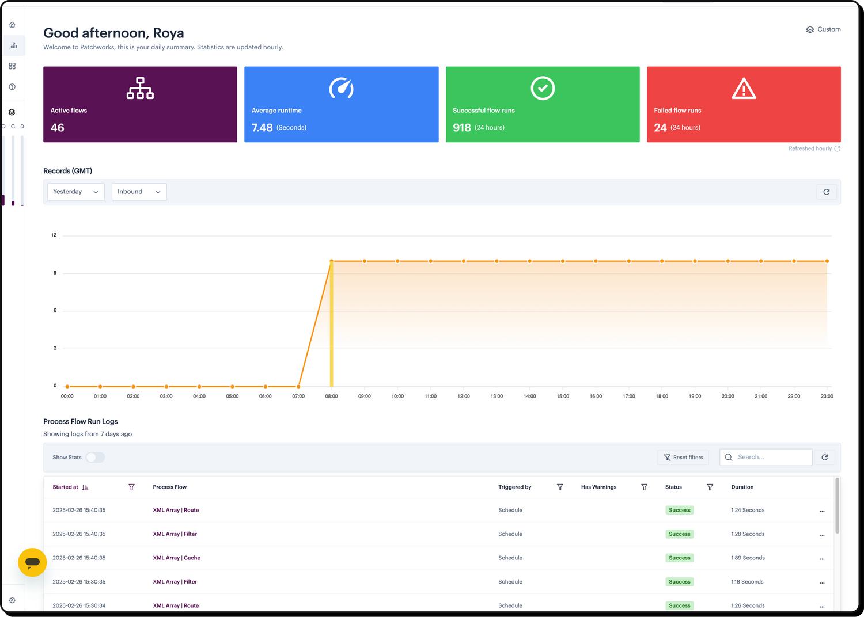Open settings via the gear icon

(12, 599)
